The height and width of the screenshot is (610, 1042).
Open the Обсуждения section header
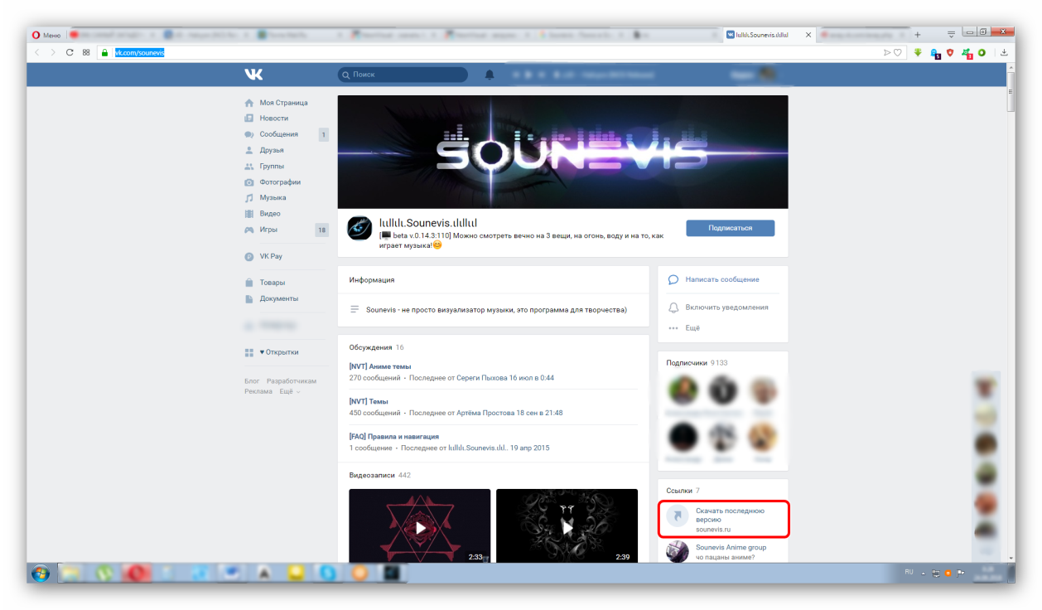point(370,347)
